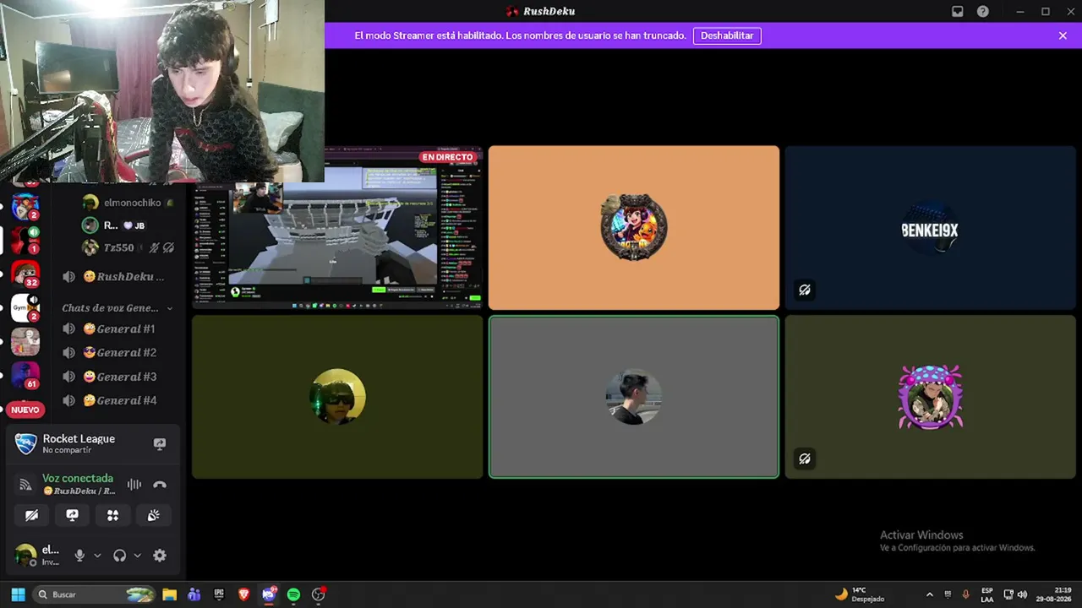The width and height of the screenshot is (1082, 608).
Task: Turn on camera button
Action: point(32,515)
